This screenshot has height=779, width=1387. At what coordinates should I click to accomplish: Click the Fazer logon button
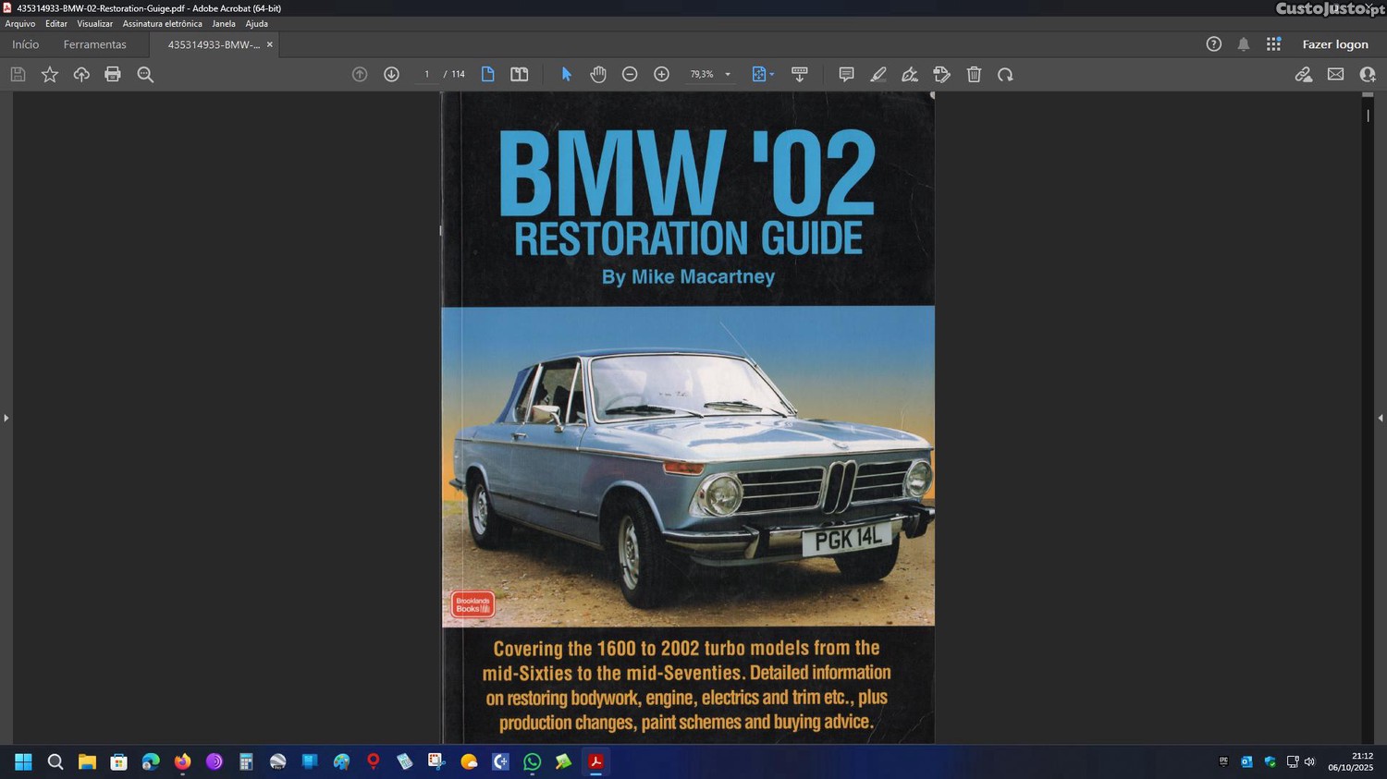1334,44
